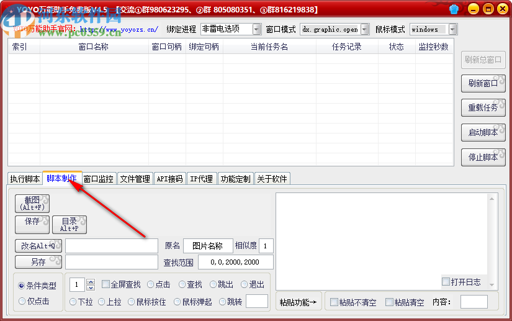Click the 重载任务 button
512x321 pixels.
pos(483,108)
